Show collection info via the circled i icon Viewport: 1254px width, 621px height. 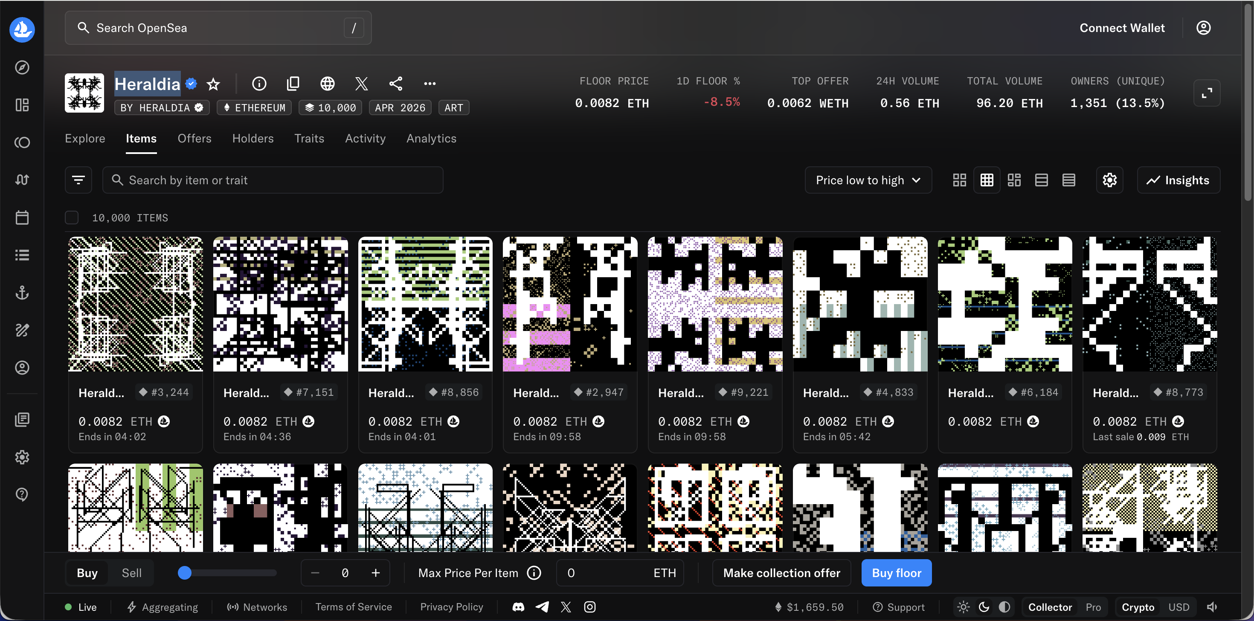(x=259, y=84)
